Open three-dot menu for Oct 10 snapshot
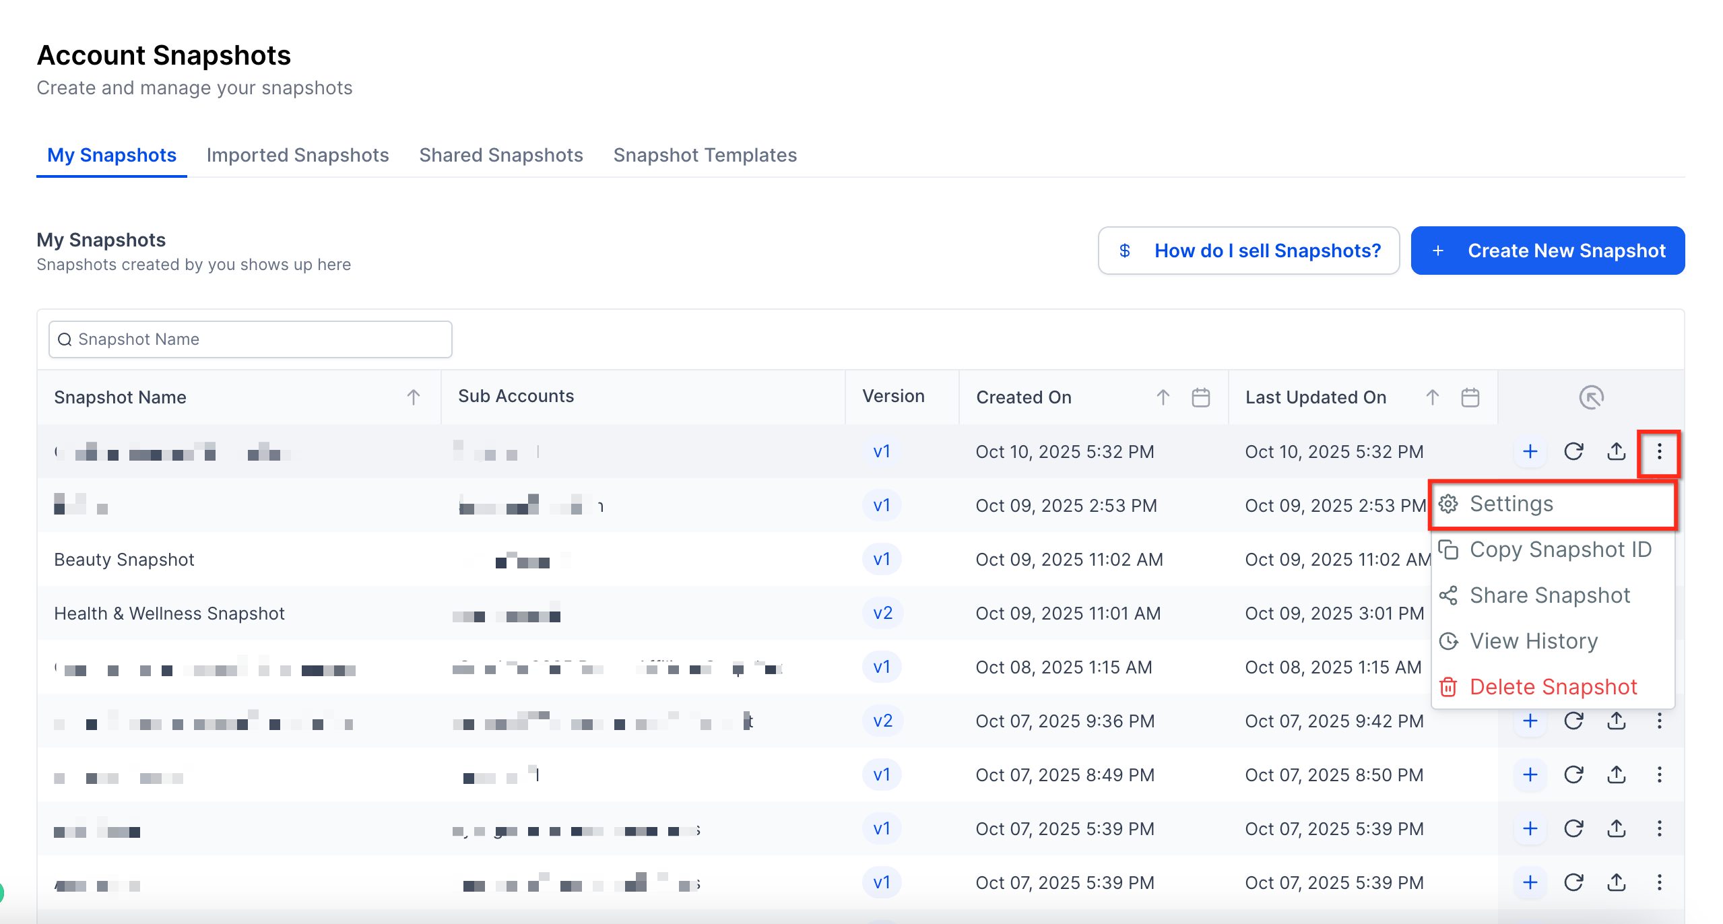 coord(1659,451)
